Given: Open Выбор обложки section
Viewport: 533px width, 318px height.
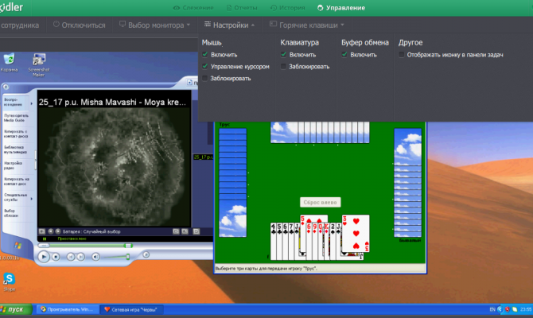Looking at the screenshot, I should [12, 213].
